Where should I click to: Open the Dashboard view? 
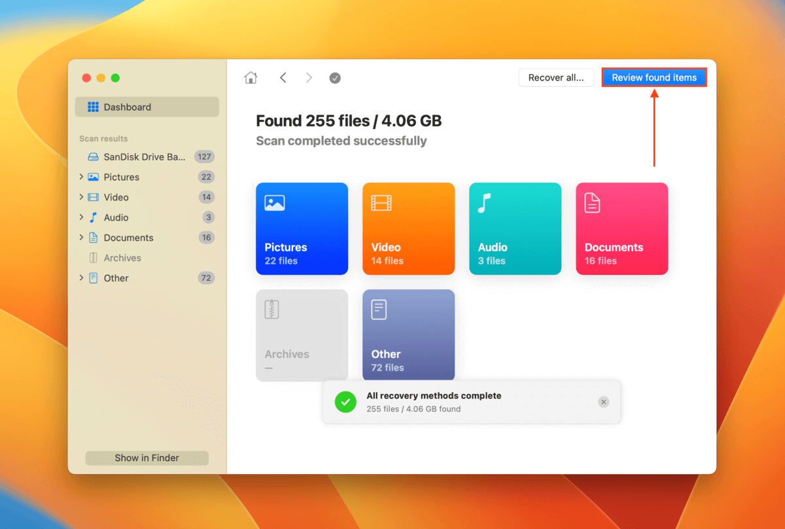coord(147,107)
